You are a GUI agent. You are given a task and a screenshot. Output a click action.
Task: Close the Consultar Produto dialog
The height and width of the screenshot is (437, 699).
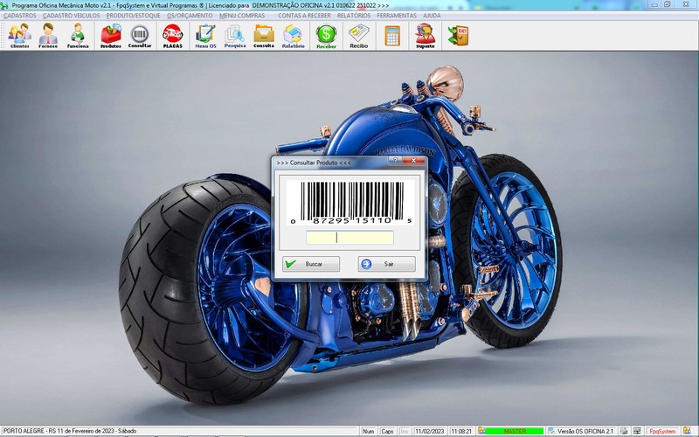(413, 160)
